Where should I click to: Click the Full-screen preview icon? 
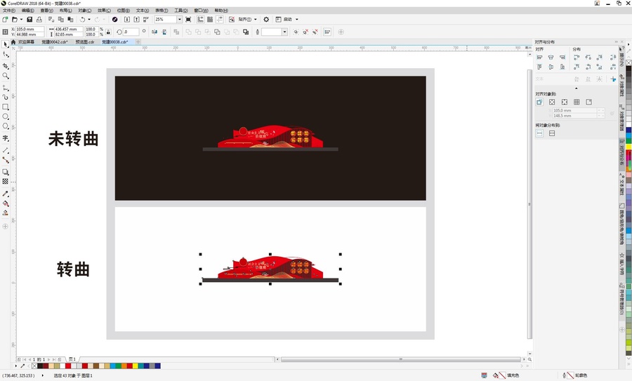(188, 20)
